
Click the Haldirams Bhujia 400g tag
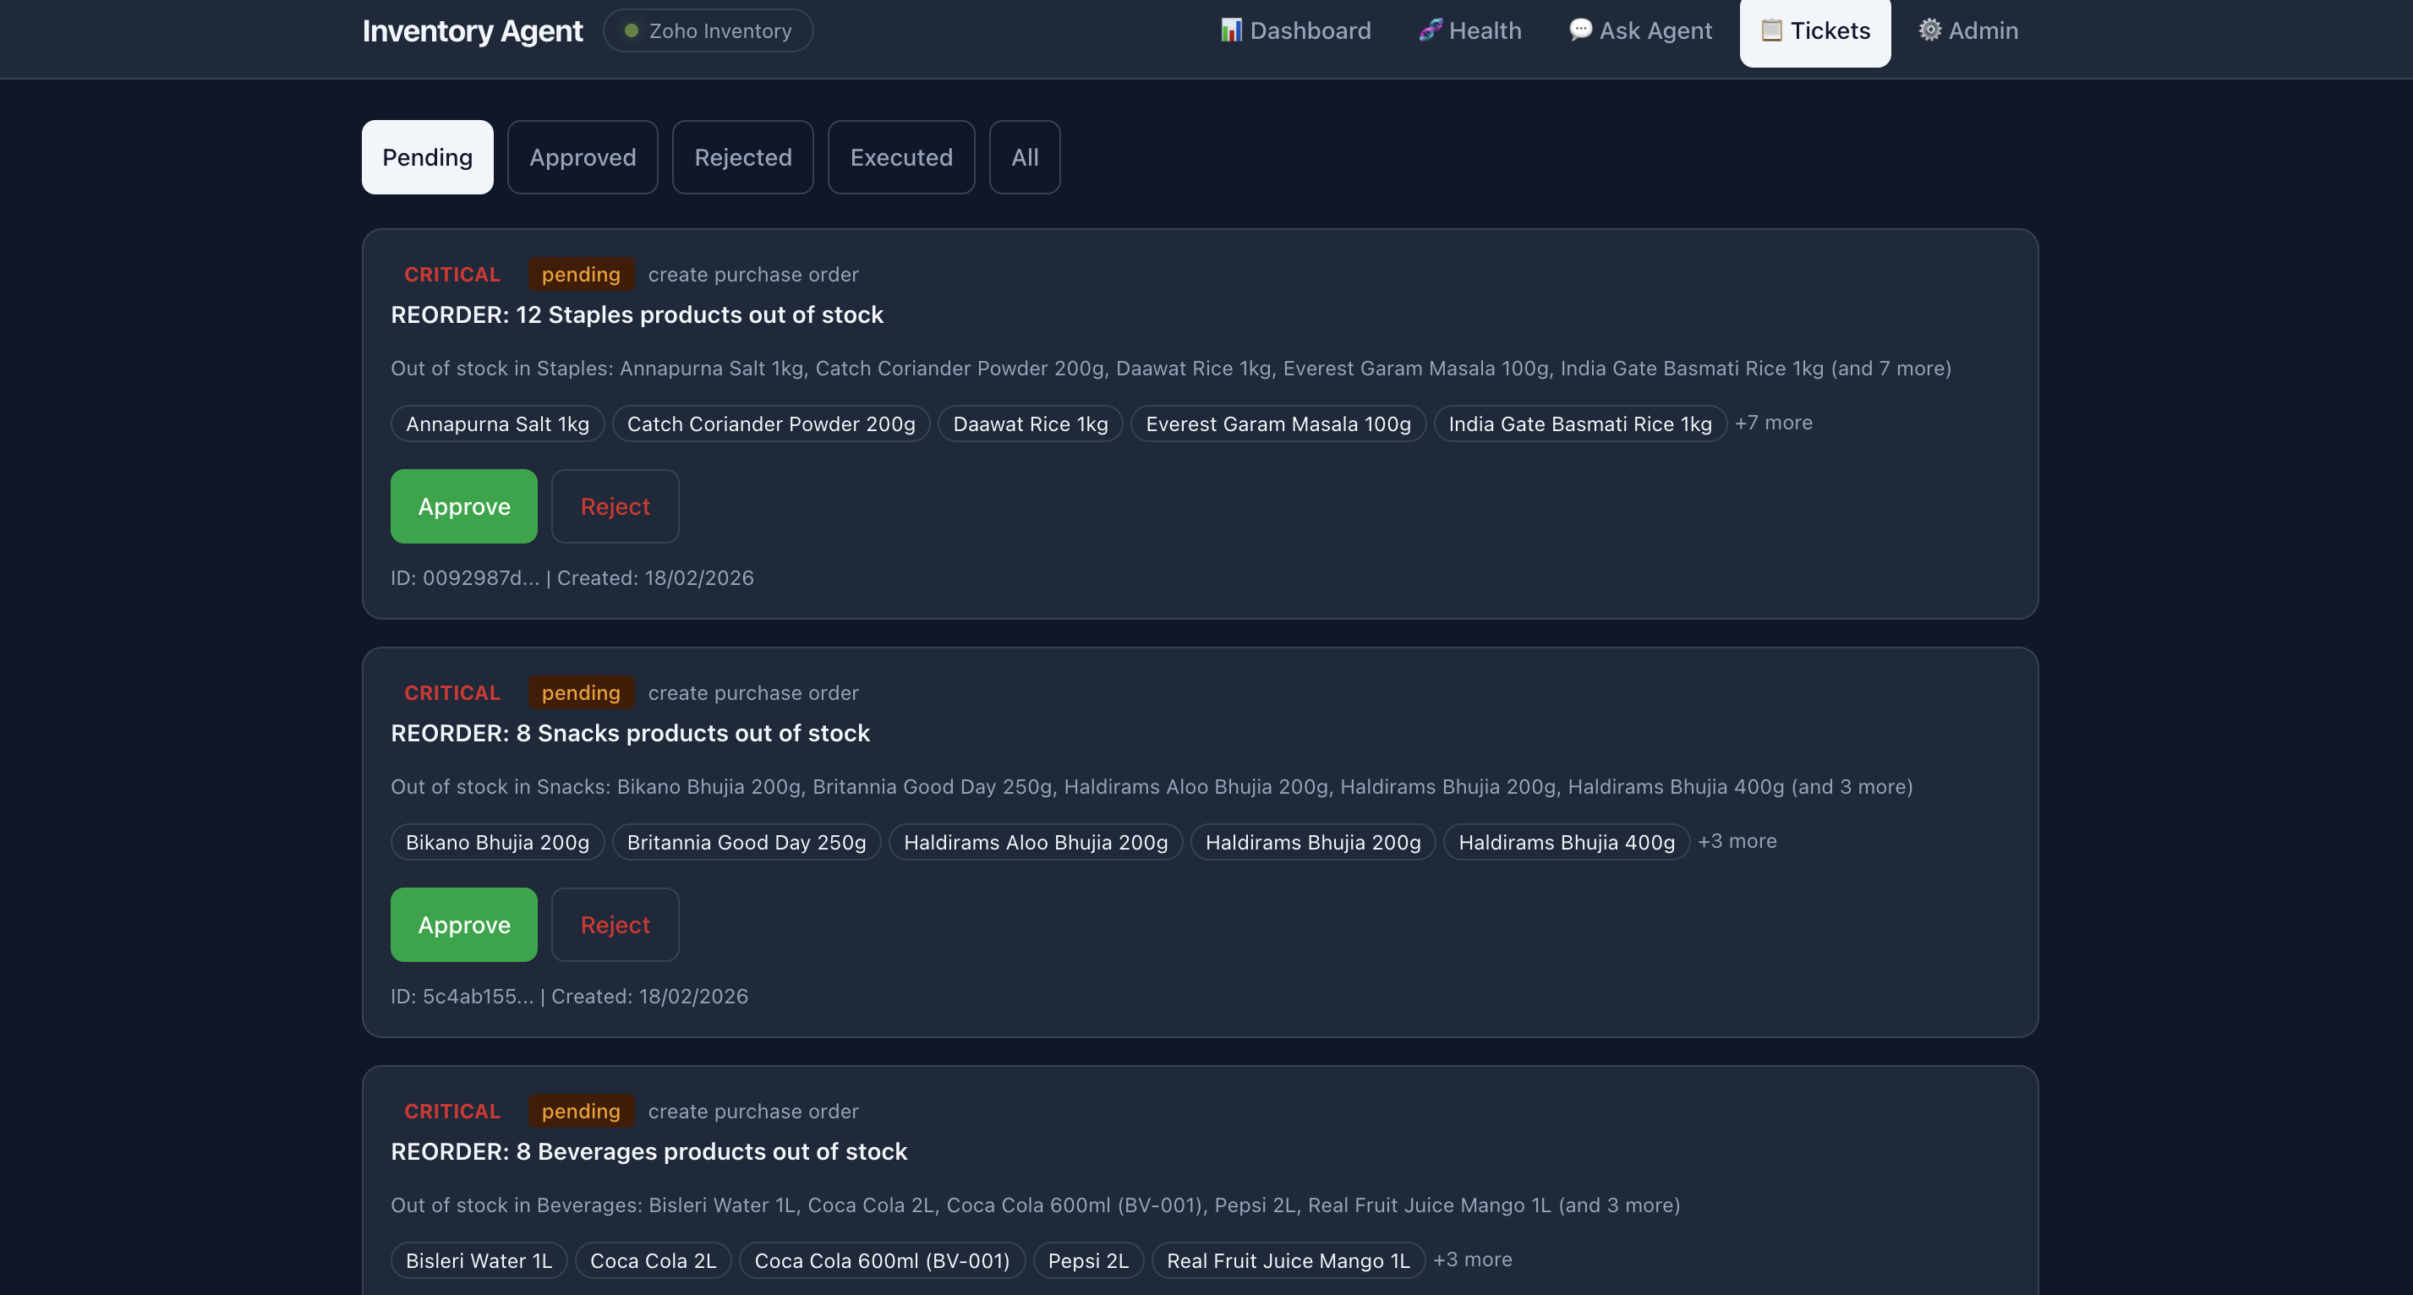pyautogui.click(x=1565, y=841)
